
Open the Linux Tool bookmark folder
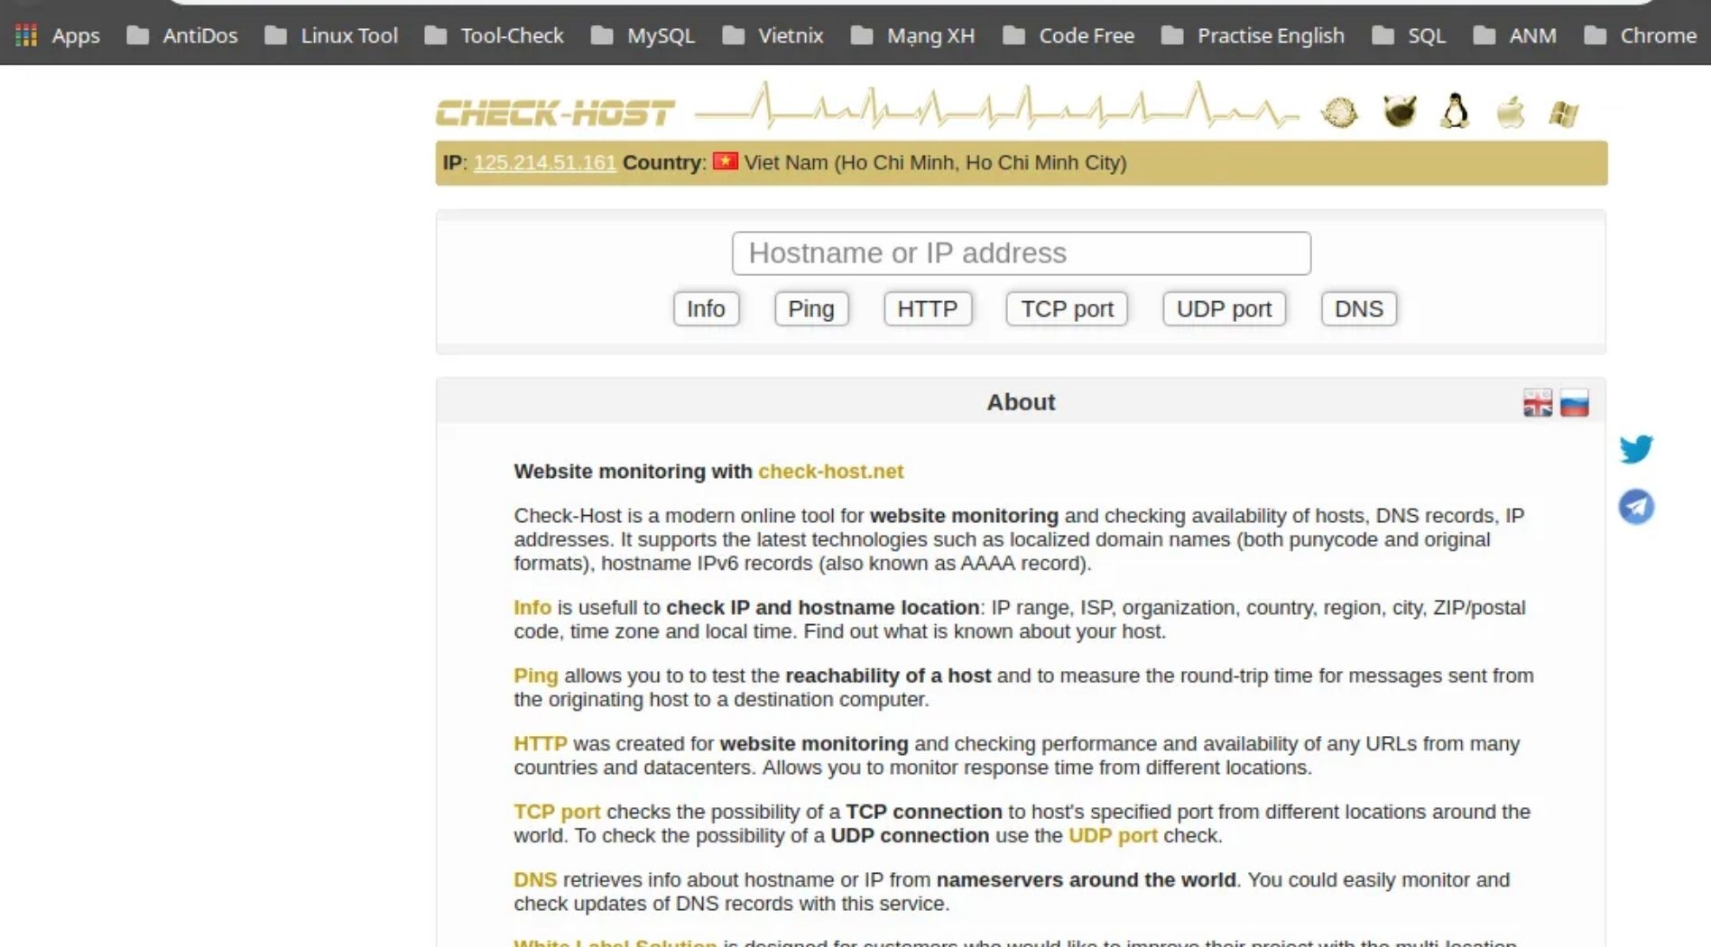[x=331, y=35]
